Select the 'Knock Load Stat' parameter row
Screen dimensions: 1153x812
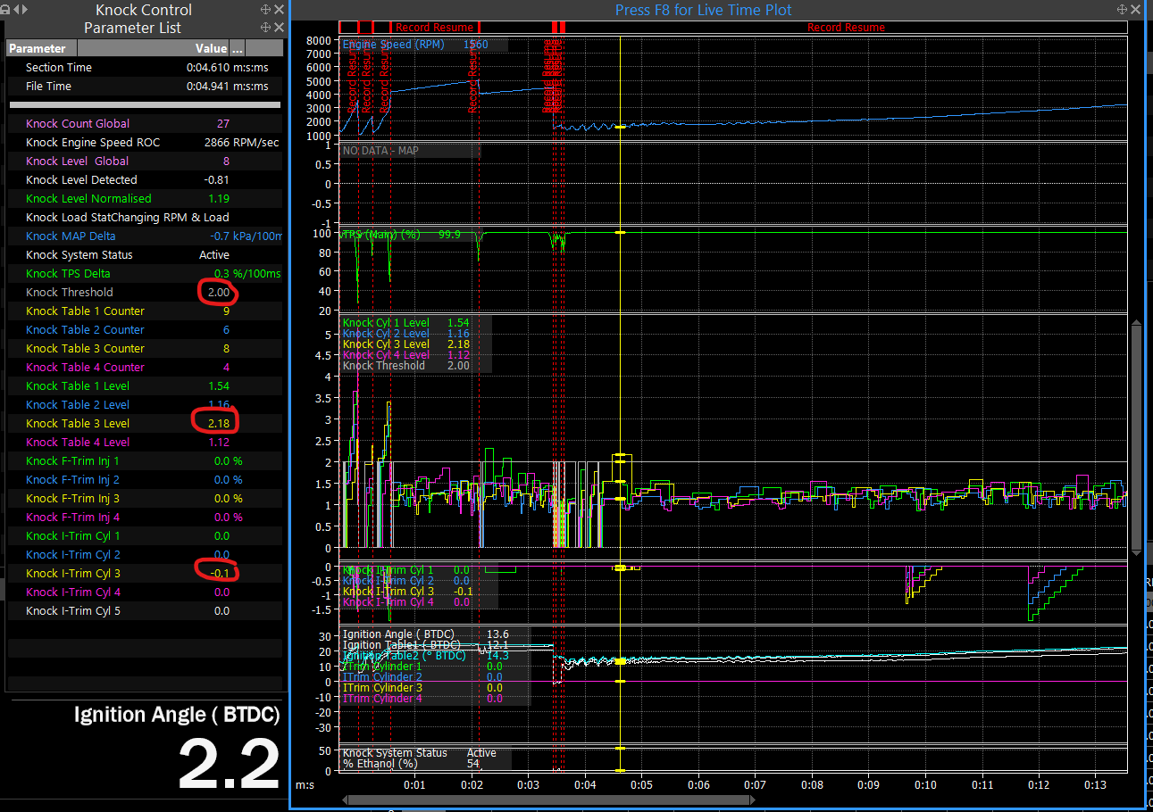(x=145, y=218)
